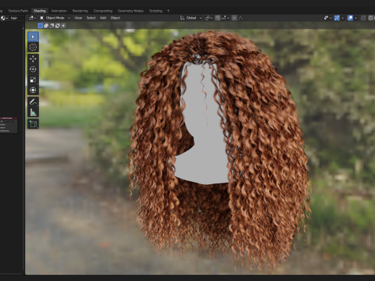Image resolution: width=375 pixels, height=281 pixels.
Task: Toggle the show overlays button
Action: [x=350, y=18]
